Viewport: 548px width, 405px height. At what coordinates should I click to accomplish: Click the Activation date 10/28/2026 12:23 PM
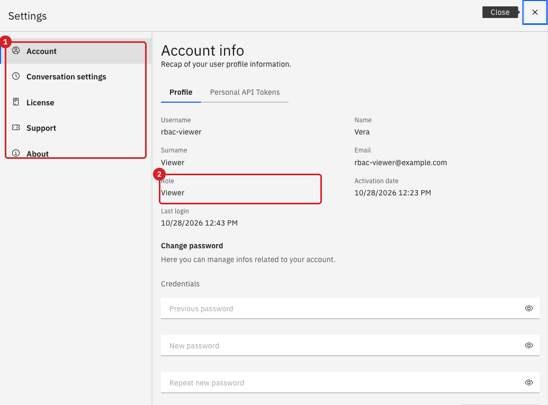coord(392,193)
